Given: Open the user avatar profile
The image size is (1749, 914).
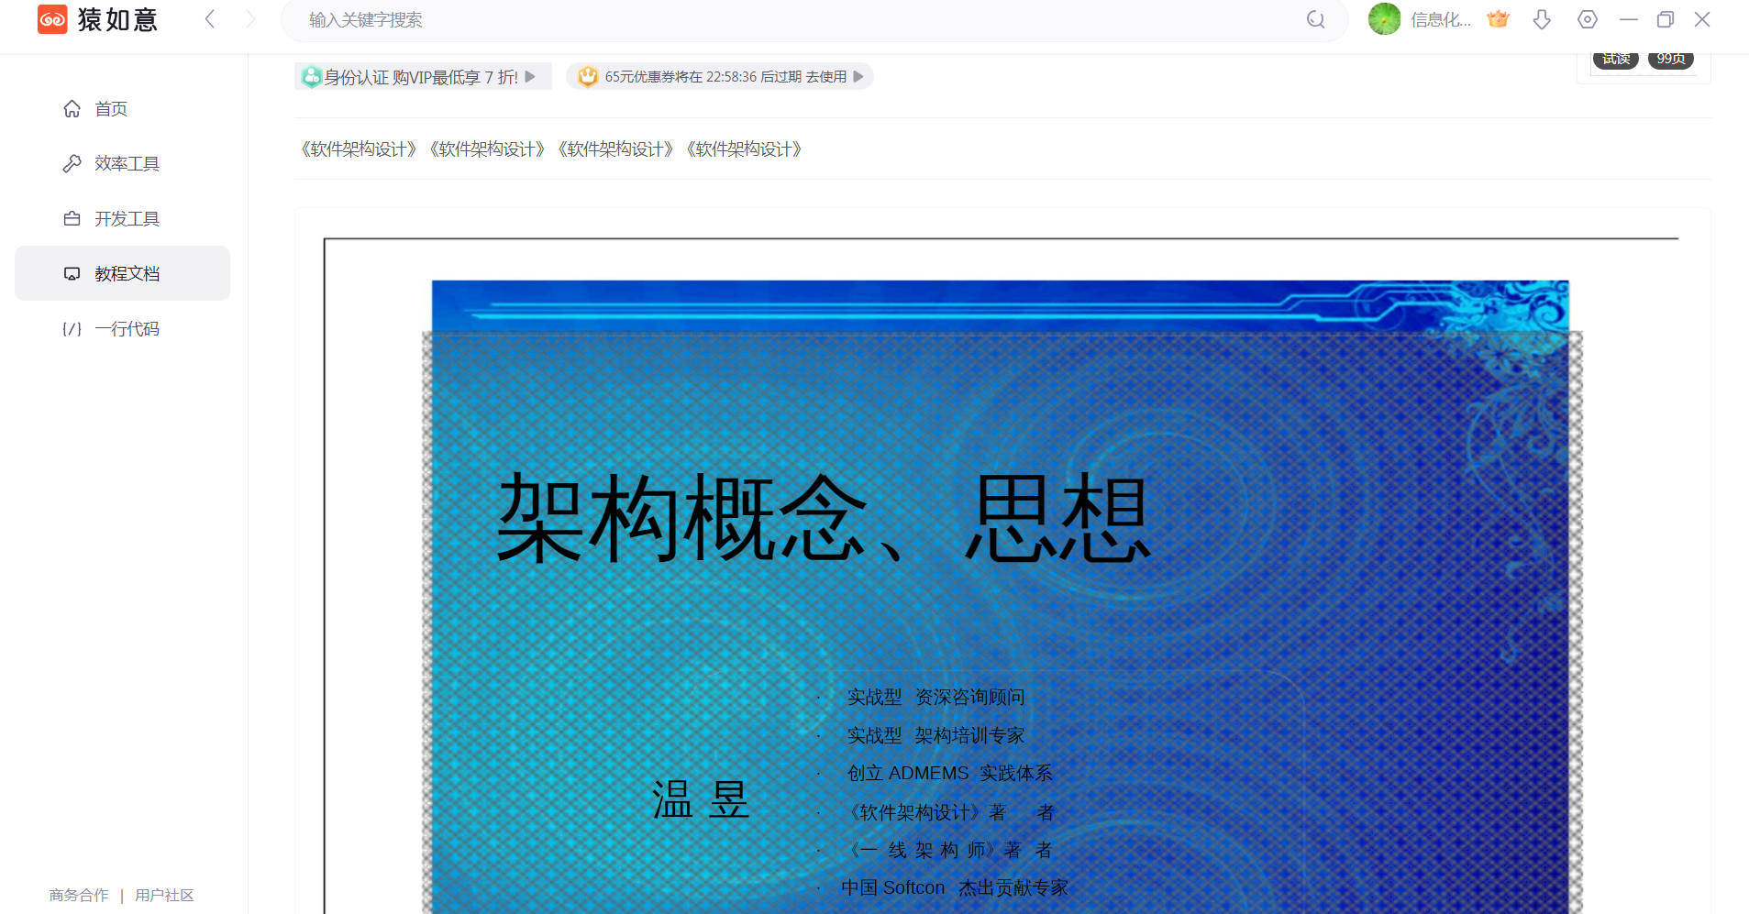Looking at the screenshot, I should [x=1384, y=19].
